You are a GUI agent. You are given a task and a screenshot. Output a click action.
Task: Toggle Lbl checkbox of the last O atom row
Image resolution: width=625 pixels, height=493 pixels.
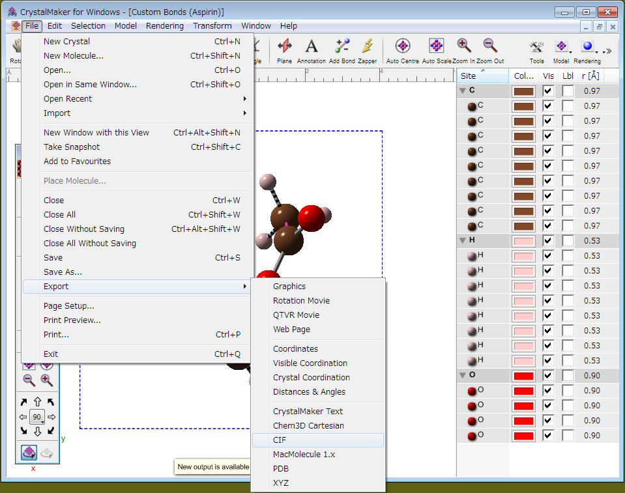(x=568, y=435)
